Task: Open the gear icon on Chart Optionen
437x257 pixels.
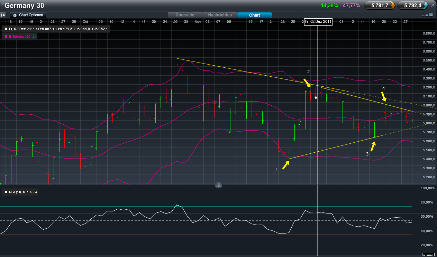Action: pos(15,15)
